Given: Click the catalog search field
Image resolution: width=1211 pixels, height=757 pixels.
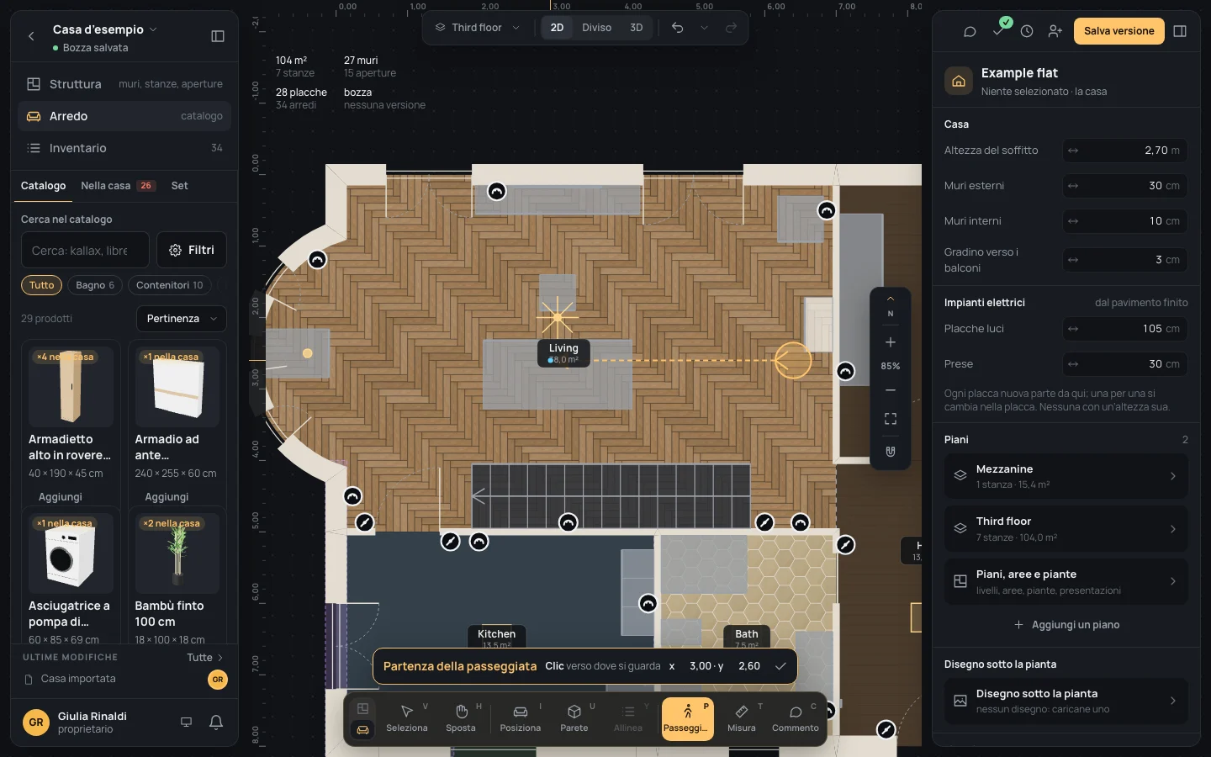Looking at the screenshot, I should tap(85, 250).
